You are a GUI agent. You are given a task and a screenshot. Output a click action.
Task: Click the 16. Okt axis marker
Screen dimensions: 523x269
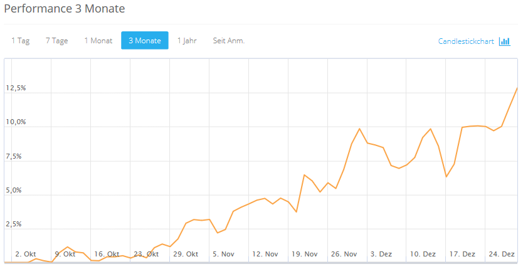(x=107, y=254)
